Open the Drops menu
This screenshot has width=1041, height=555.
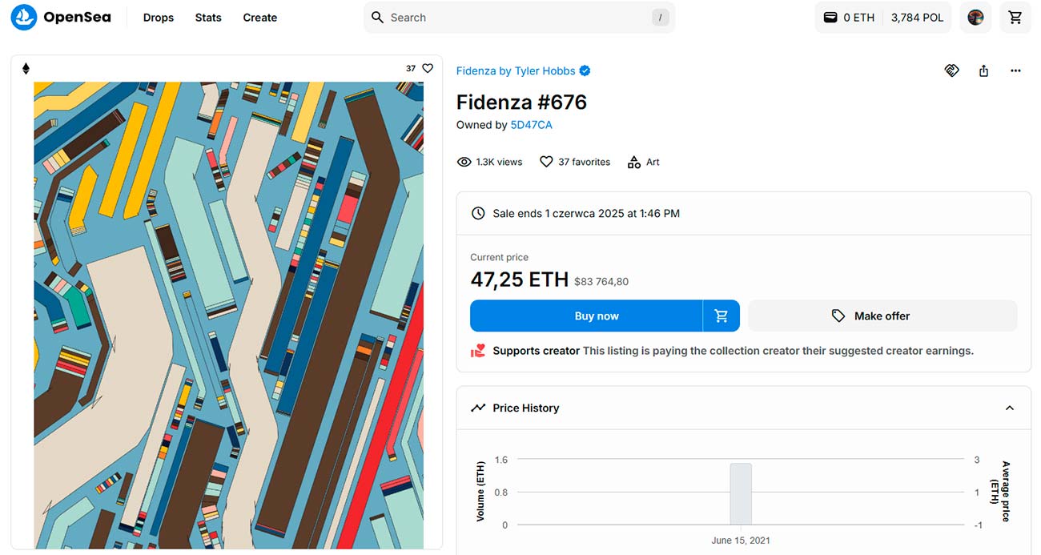(159, 17)
